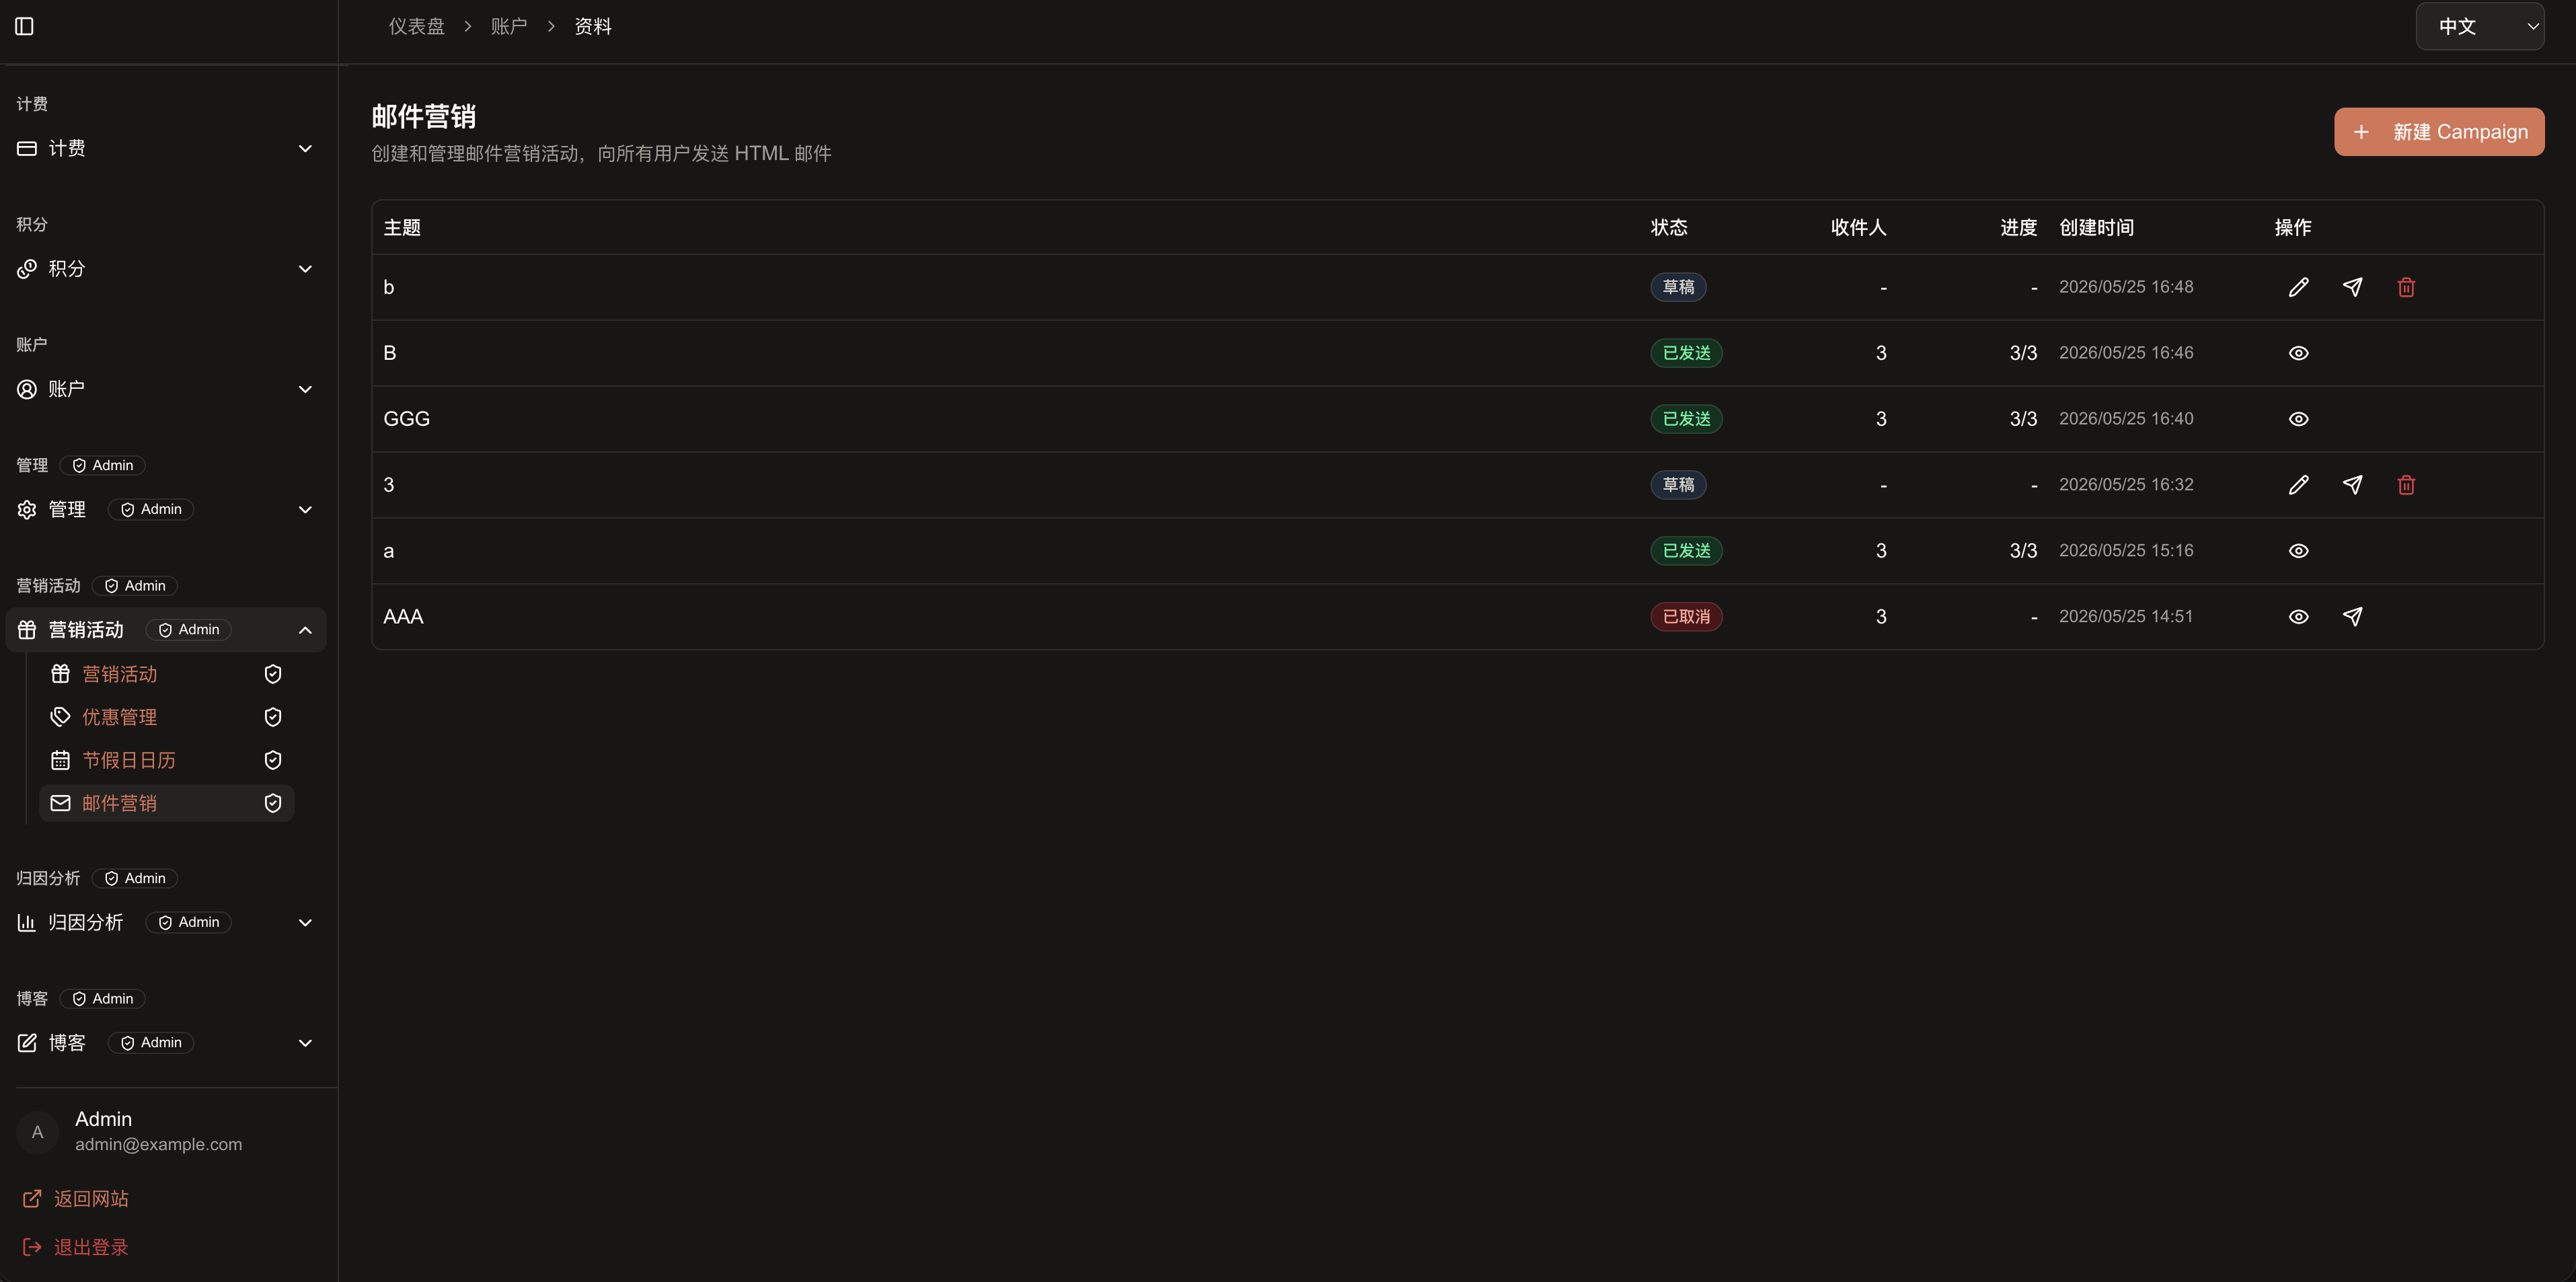Delete campaign '3' with trash icon
Screen dimensions: 2576x1282
[2406, 485]
